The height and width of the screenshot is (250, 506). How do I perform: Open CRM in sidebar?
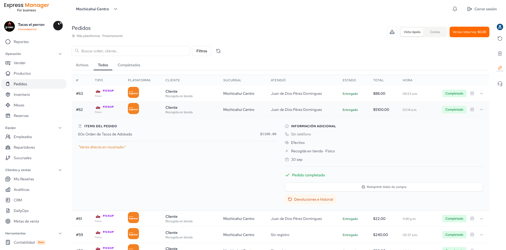[34, 200]
